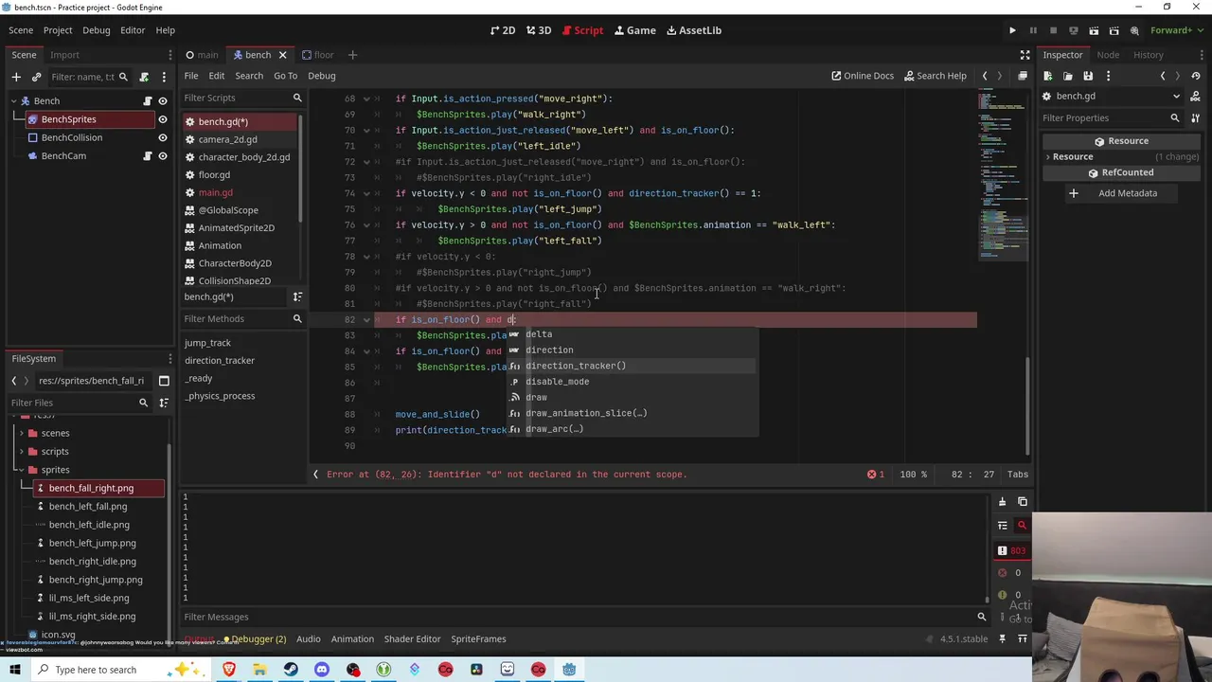The width and height of the screenshot is (1212, 682).
Task: Choose direction_tracker() from autocomplete list
Action: tap(576, 366)
